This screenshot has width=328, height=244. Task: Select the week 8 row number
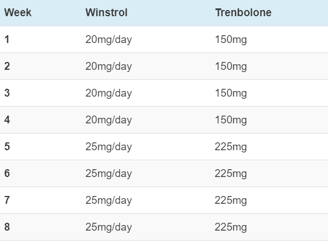tap(7, 227)
